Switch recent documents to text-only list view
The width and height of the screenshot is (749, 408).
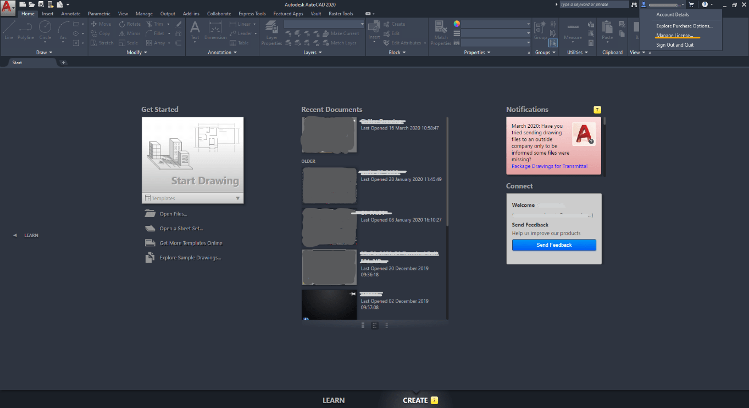[x=387, y=325]
